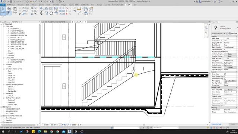Screen dimensions: 238x134
Task: Click the Color Scheme <none> button
Action: [x=230, y=67]
